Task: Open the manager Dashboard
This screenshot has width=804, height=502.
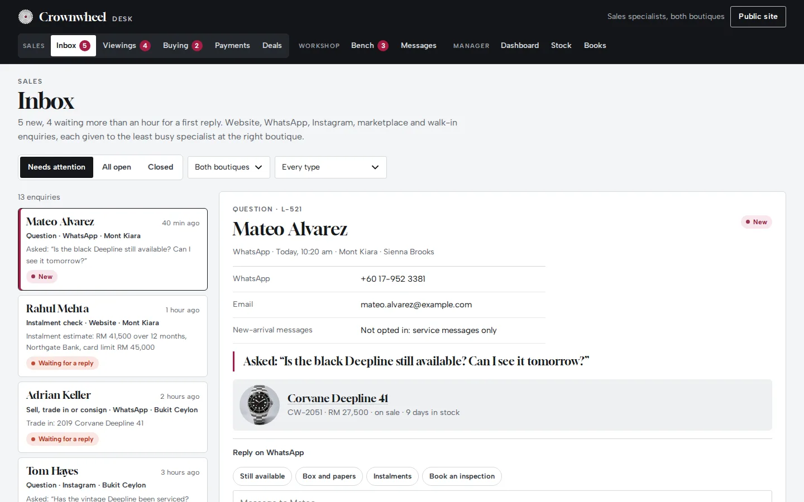Action: [520, 46]
